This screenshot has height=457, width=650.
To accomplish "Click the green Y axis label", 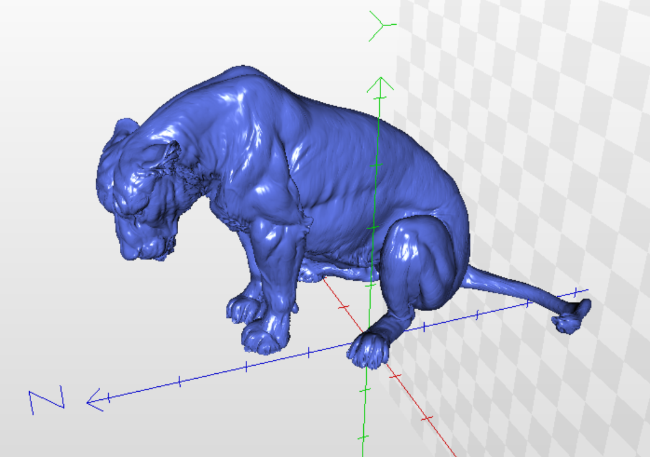I will [382, 25].
